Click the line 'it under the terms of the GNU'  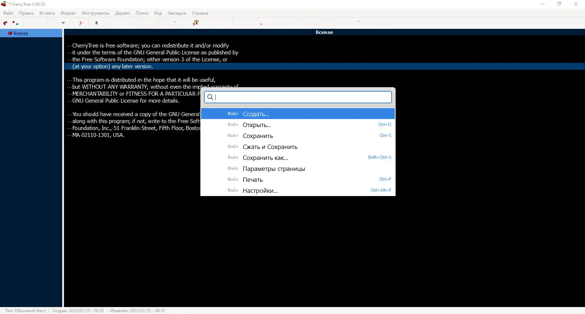pos(152,53)
